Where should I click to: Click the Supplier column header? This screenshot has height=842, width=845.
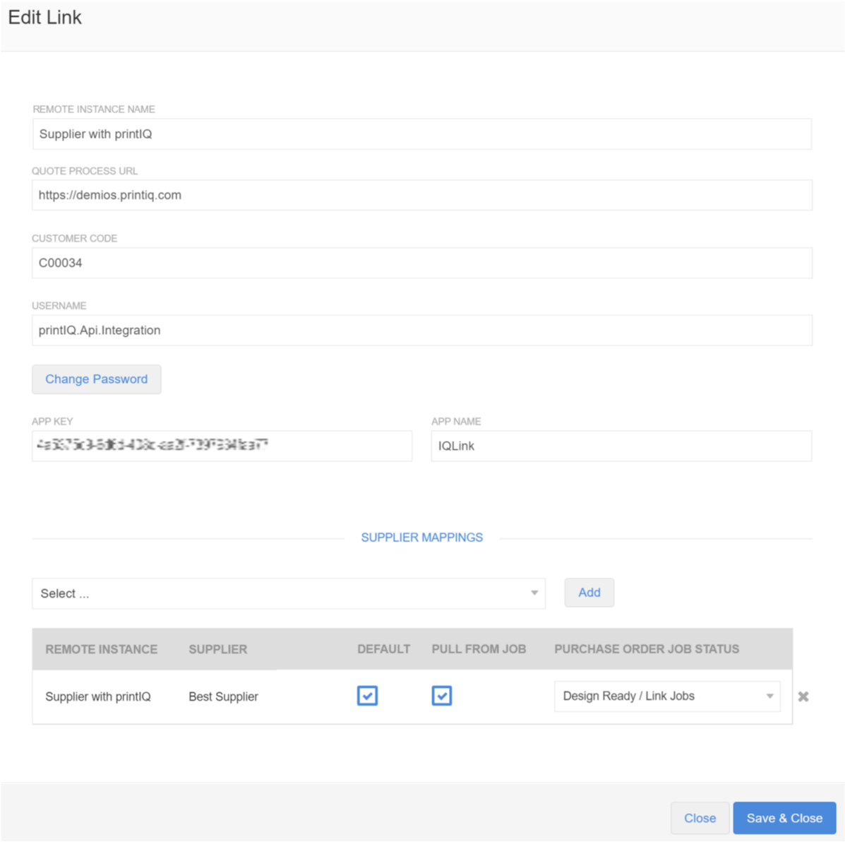click(x=217, y=649)
